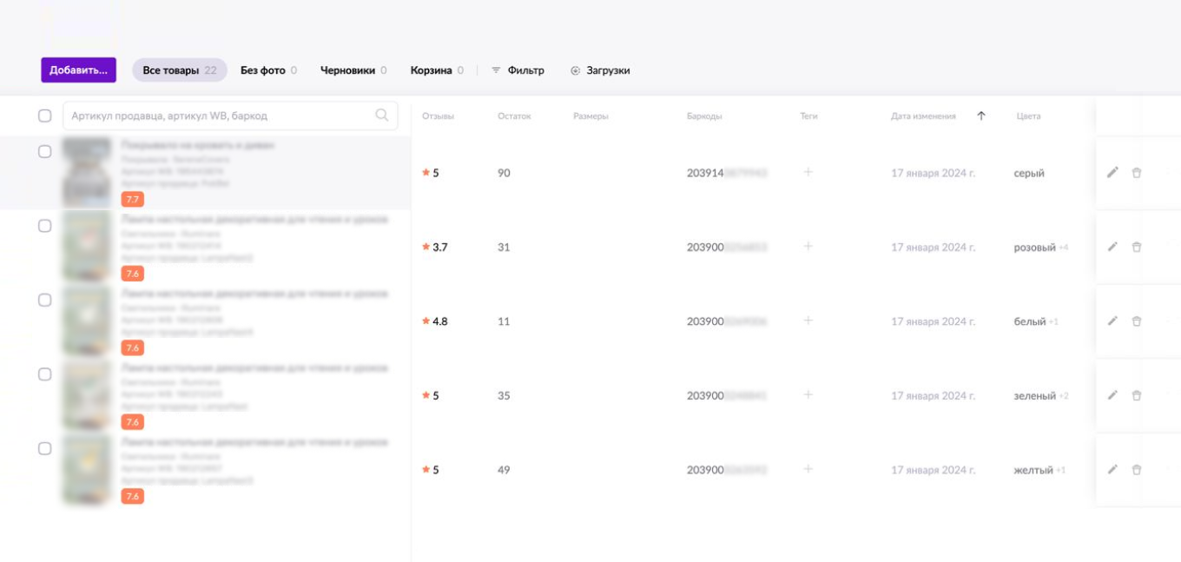Click the search magnifier icon in the search field
The width and height of the screenshot is (1181, 562).
click(x=381, y=115)
